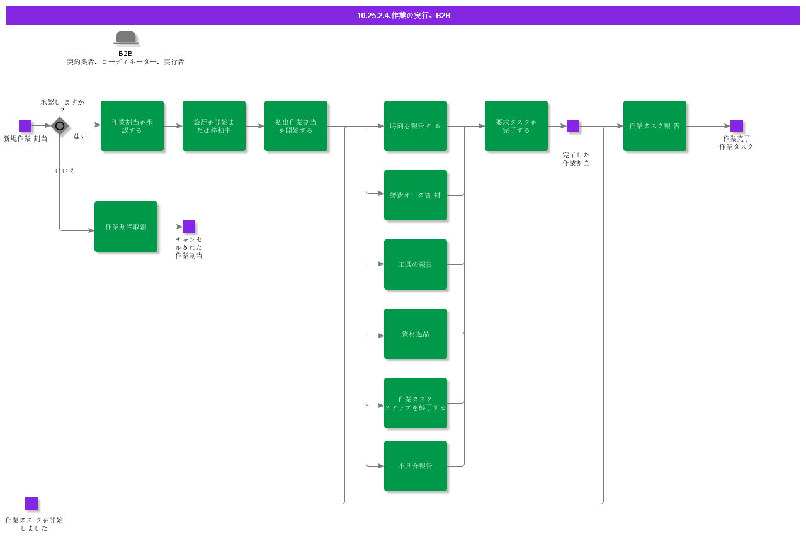Open the 作業タスク報告 process box
Screen dimensions: 806x539
pyautogui.click(x=655, y=126)
